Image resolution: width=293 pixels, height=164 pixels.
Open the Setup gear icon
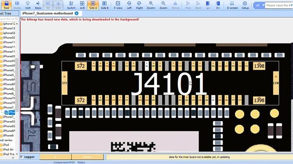[245, 5]
